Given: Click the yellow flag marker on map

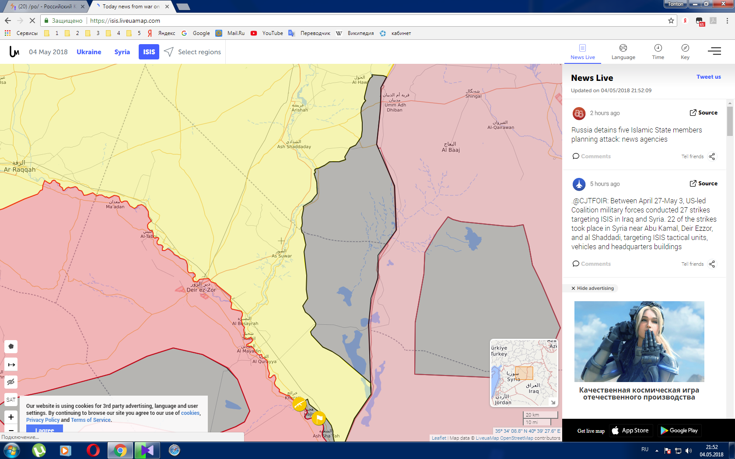Looking at the screenshot, I should pyautogui.click(x=319, y=418).
